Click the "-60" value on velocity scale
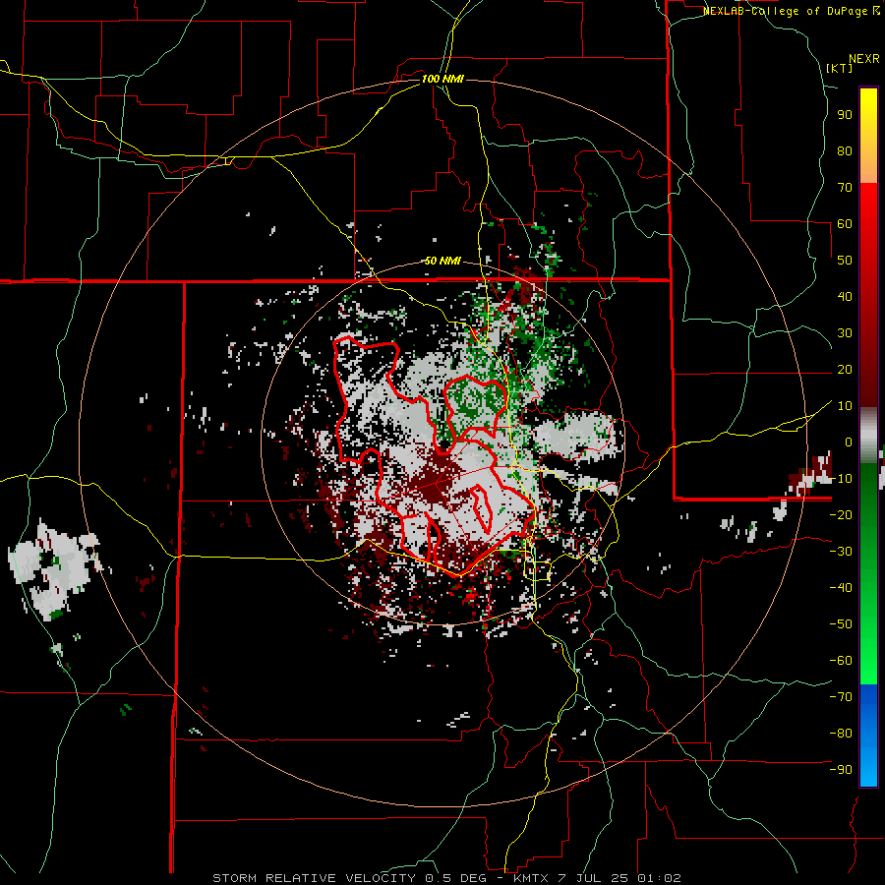 tap(841, 661)
